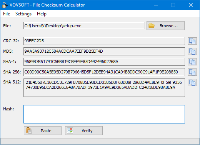Screen dimensions: 200x145
Task: Copy the MD5 hash value
Action: (192, 52)
